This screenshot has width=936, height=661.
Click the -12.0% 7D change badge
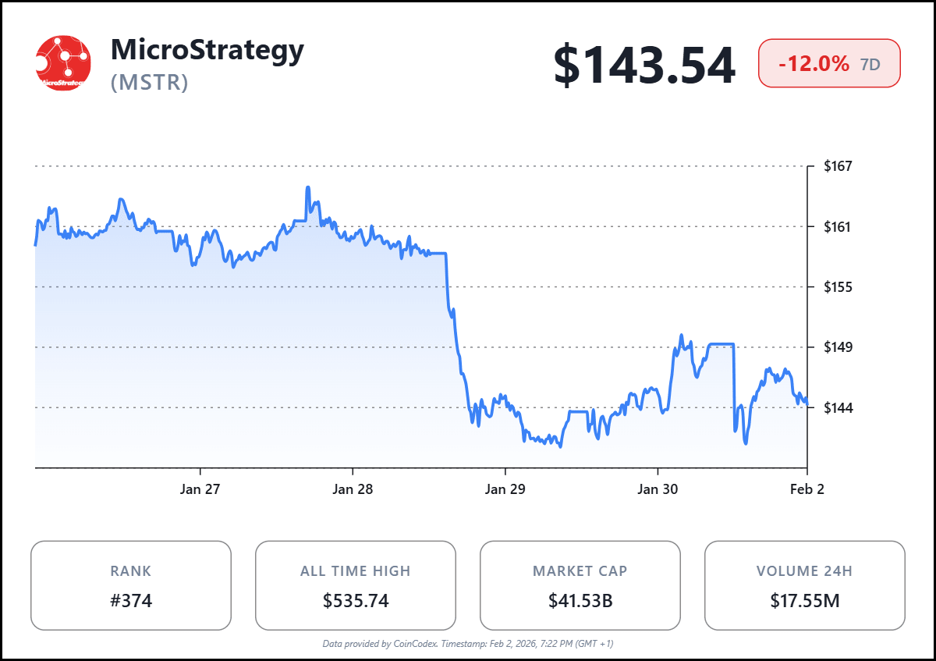point(829,63)
